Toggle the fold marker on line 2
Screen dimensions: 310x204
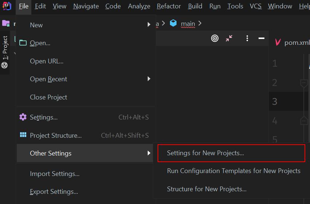tap(304, 83)
